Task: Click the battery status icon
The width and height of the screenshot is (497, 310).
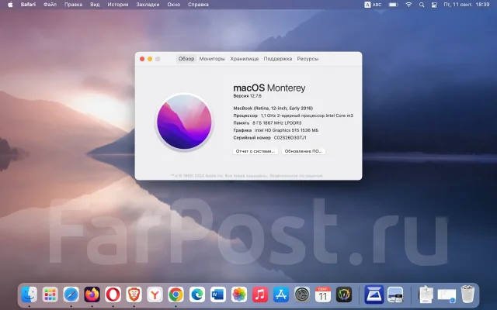Action: (x=393, y=5)
